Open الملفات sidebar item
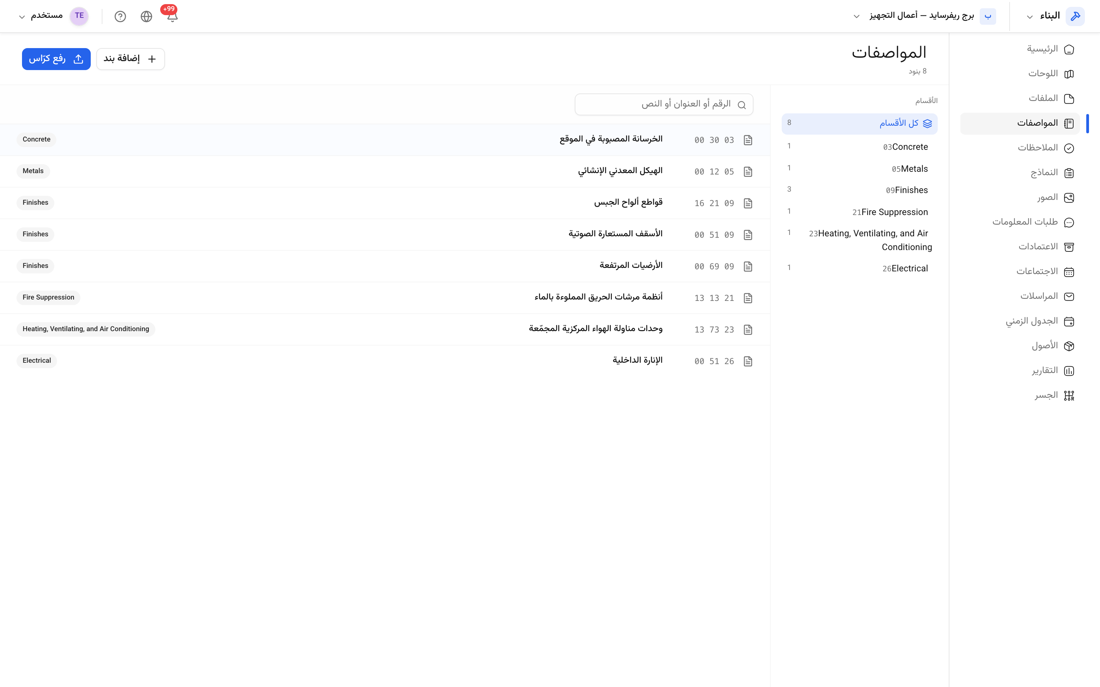 click(x=1020, y=99)
